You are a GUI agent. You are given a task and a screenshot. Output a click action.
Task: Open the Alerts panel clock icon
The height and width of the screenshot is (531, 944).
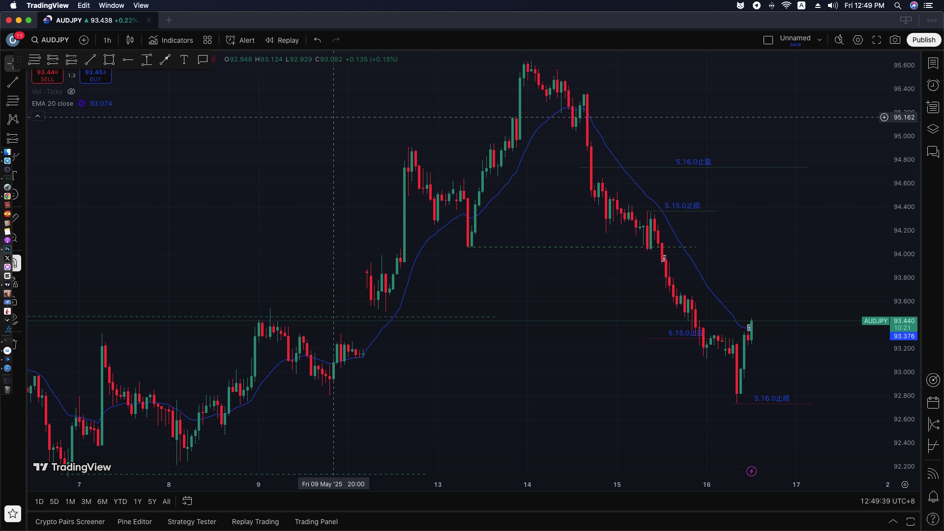(933, 86)
